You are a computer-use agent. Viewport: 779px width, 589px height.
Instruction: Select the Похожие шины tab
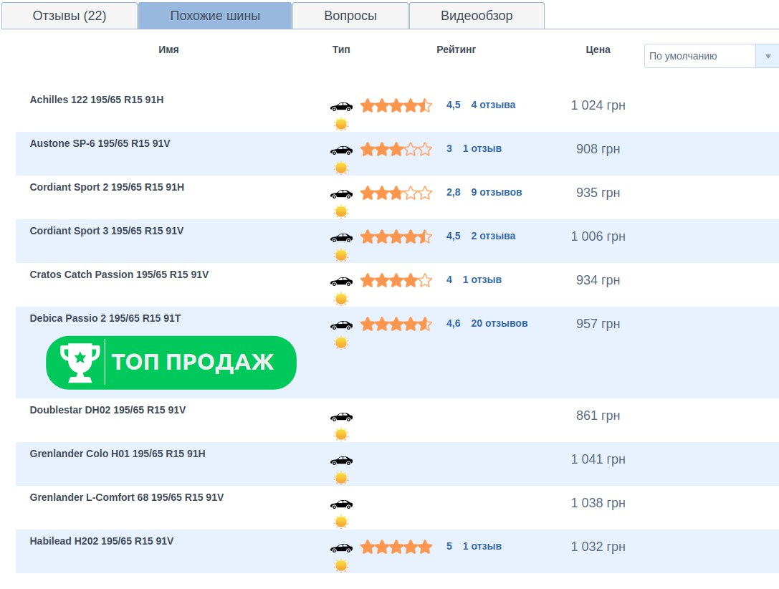point(215,16)
